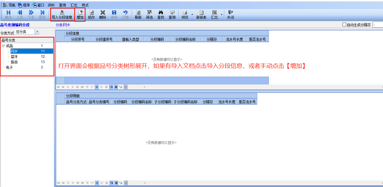This screenshot has width=383, height=187.
Task: Click the 查询 toolbar icon
Action: [x=172, y=14]
